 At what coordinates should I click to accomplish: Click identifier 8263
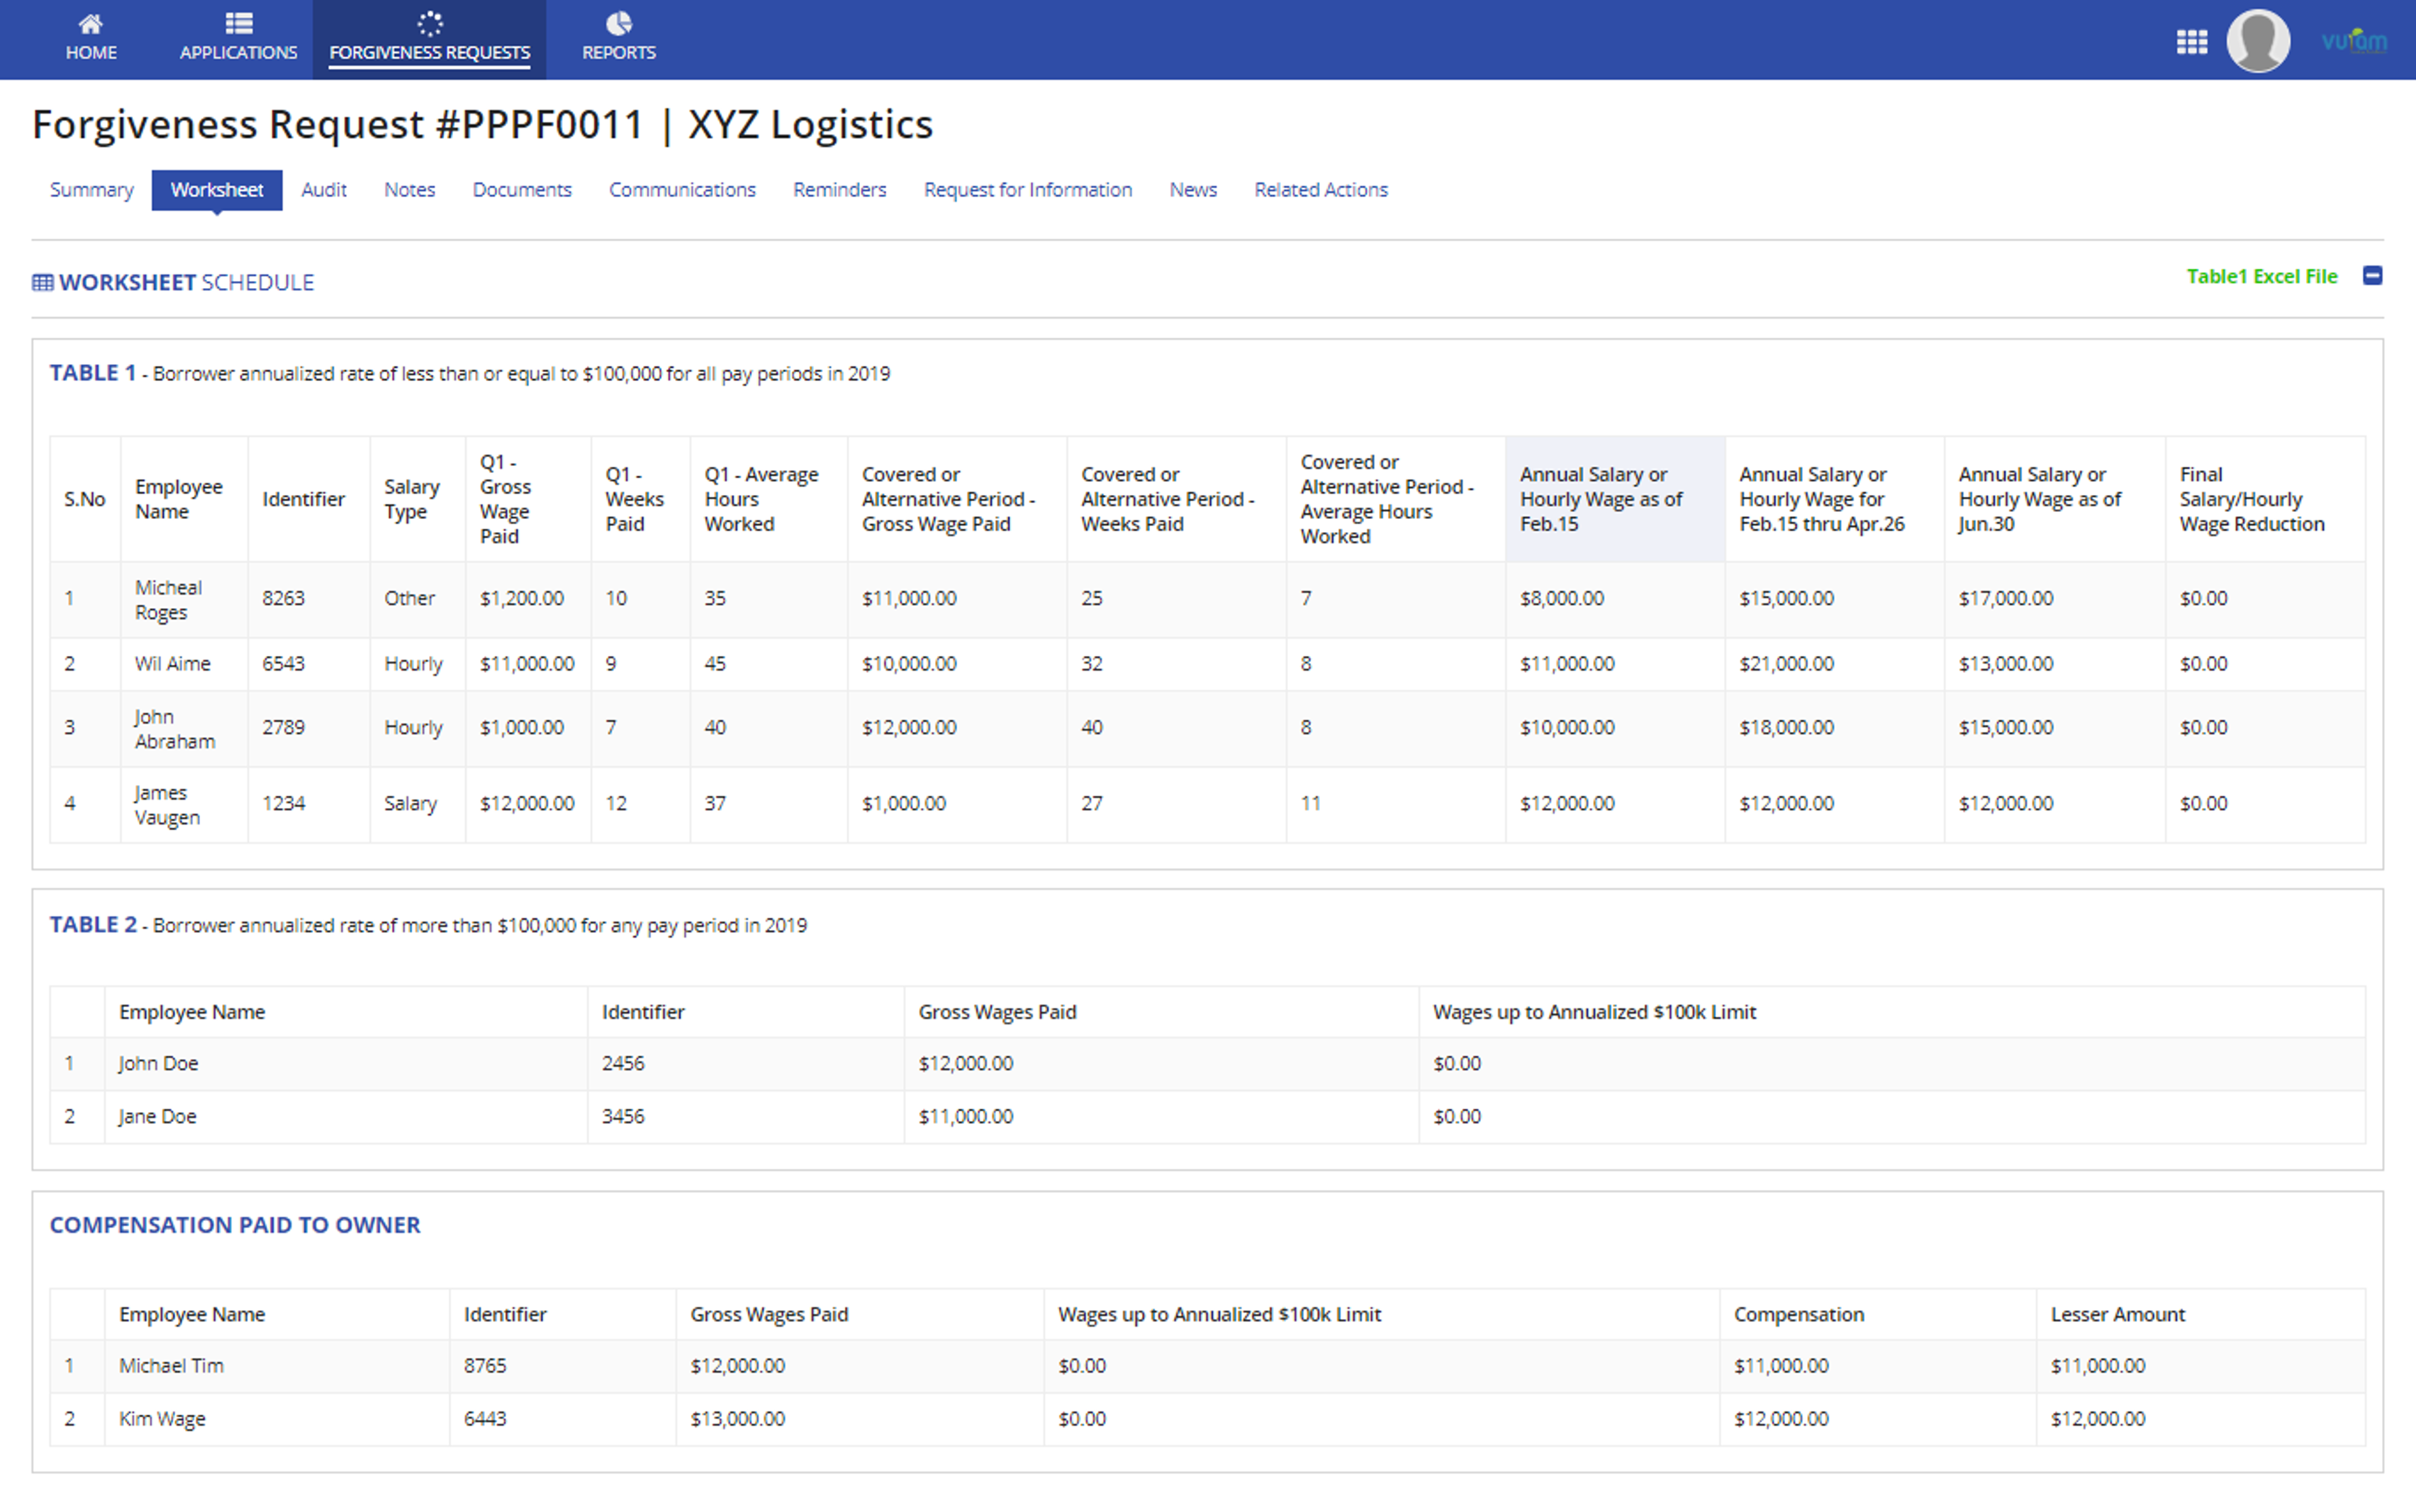pyautogui.click(x=283, y=598)
